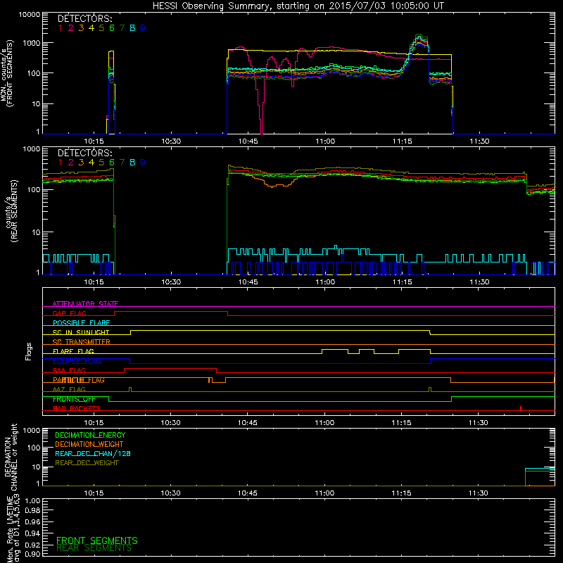Select detector 5 in the rear segments legend
This screenshot has height=563, width=563.
click(101, 163)
